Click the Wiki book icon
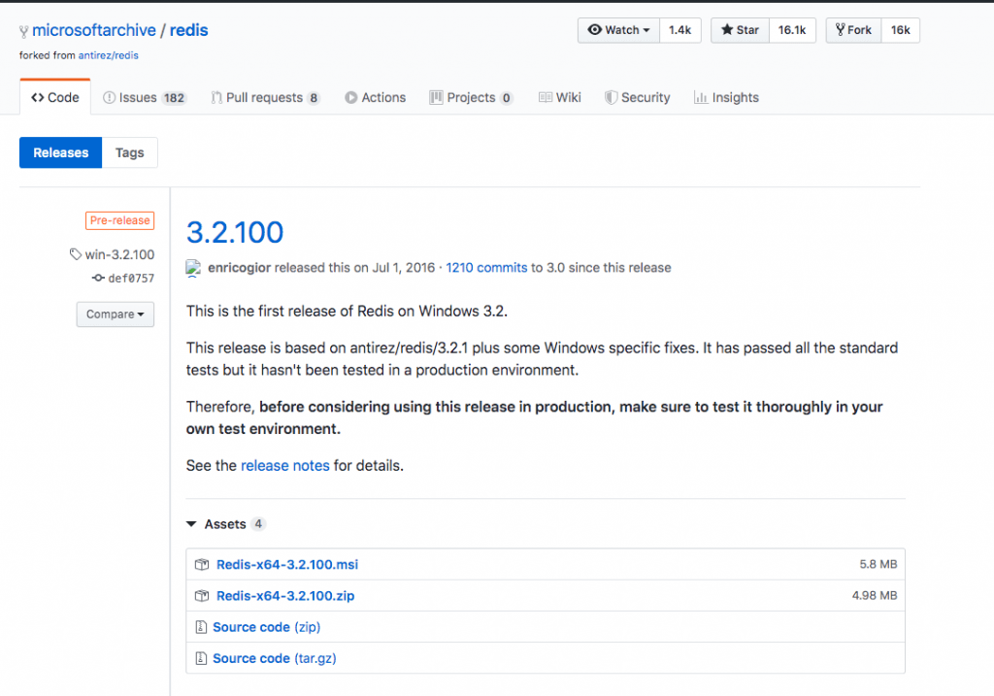The height and width of the screenshot is (696, 994). click(546, 98)
